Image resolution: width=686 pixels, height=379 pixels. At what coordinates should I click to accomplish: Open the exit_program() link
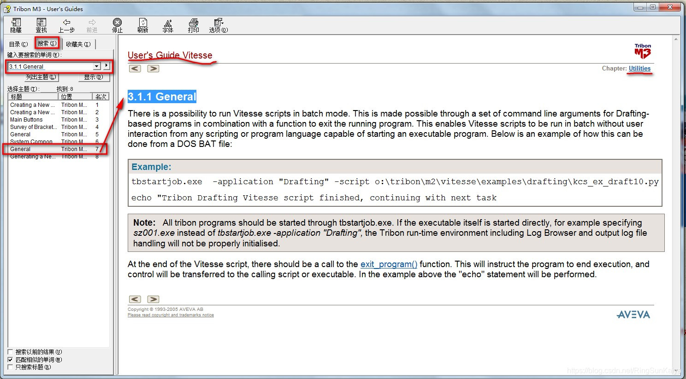(x=389, y=264)
